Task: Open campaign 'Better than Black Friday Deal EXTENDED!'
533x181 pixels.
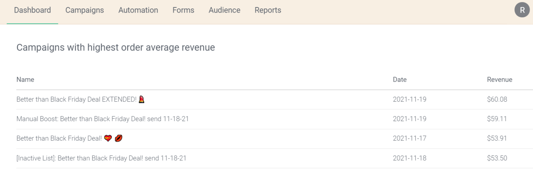Action: 81,99
